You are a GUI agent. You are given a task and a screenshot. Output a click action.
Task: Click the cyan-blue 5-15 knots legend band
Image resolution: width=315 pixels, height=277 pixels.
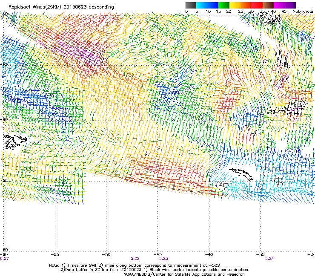click(207, 5)
